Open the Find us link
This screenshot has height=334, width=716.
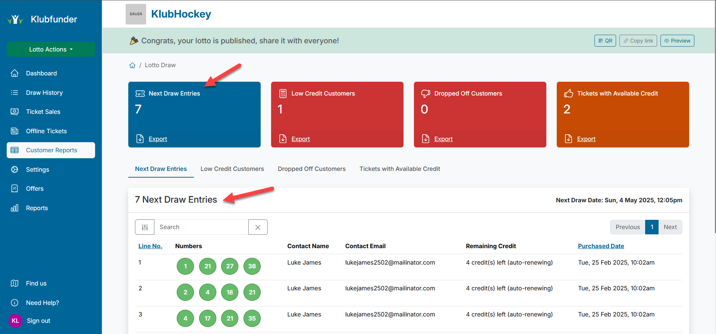coord(36,283)
